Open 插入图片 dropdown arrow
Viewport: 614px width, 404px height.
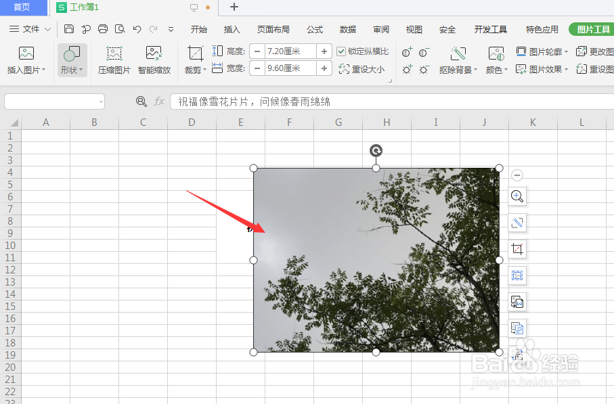43,70
